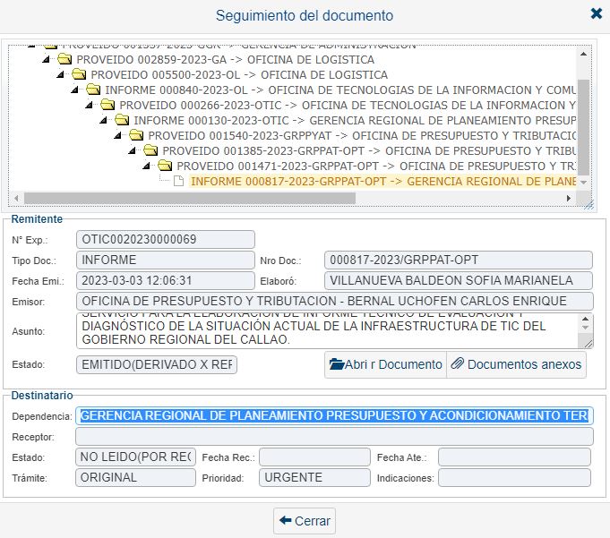Click Asunto text area resize grip
610x538 pixels.
[588, 343]
